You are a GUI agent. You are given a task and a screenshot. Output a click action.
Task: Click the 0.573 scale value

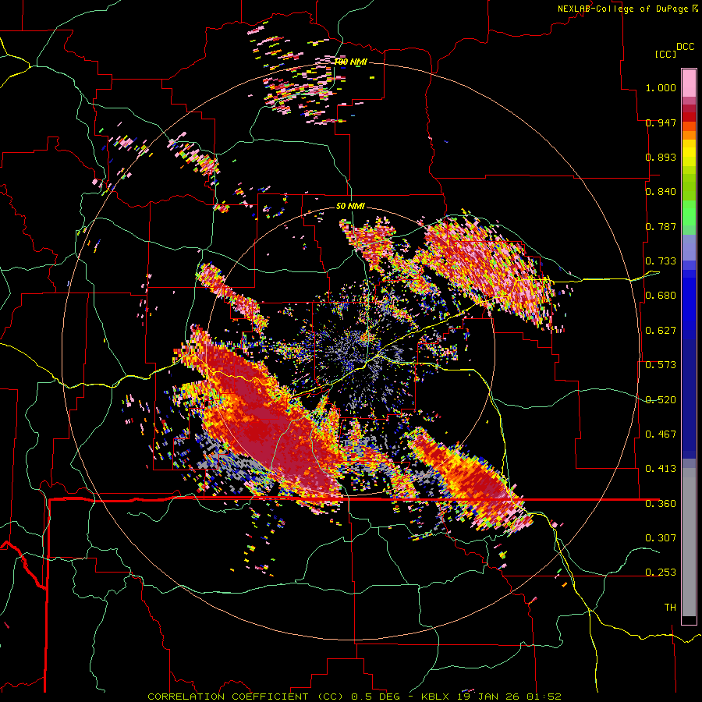coord(661,365)
